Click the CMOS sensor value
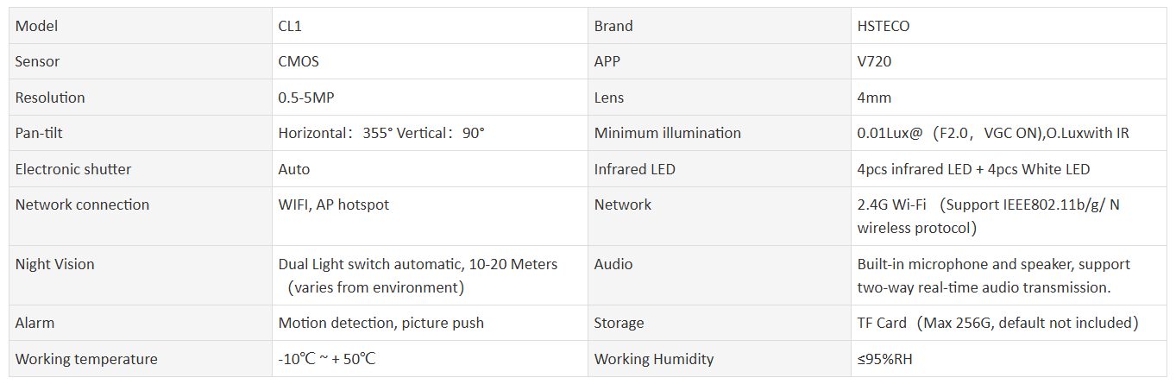Viewport: 1176px width, 384px height. click(299, 61)
